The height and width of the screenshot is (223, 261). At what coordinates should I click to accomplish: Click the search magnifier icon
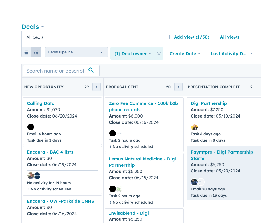(91, 70)
